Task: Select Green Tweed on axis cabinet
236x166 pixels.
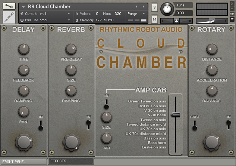Action: (x=147, y=101)
